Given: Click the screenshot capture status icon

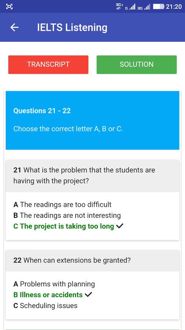Looking at the screenshot, I should [x=10, y=7].
